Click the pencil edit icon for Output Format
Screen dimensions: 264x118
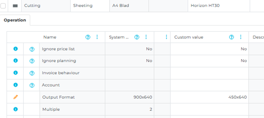pos(15,97)
